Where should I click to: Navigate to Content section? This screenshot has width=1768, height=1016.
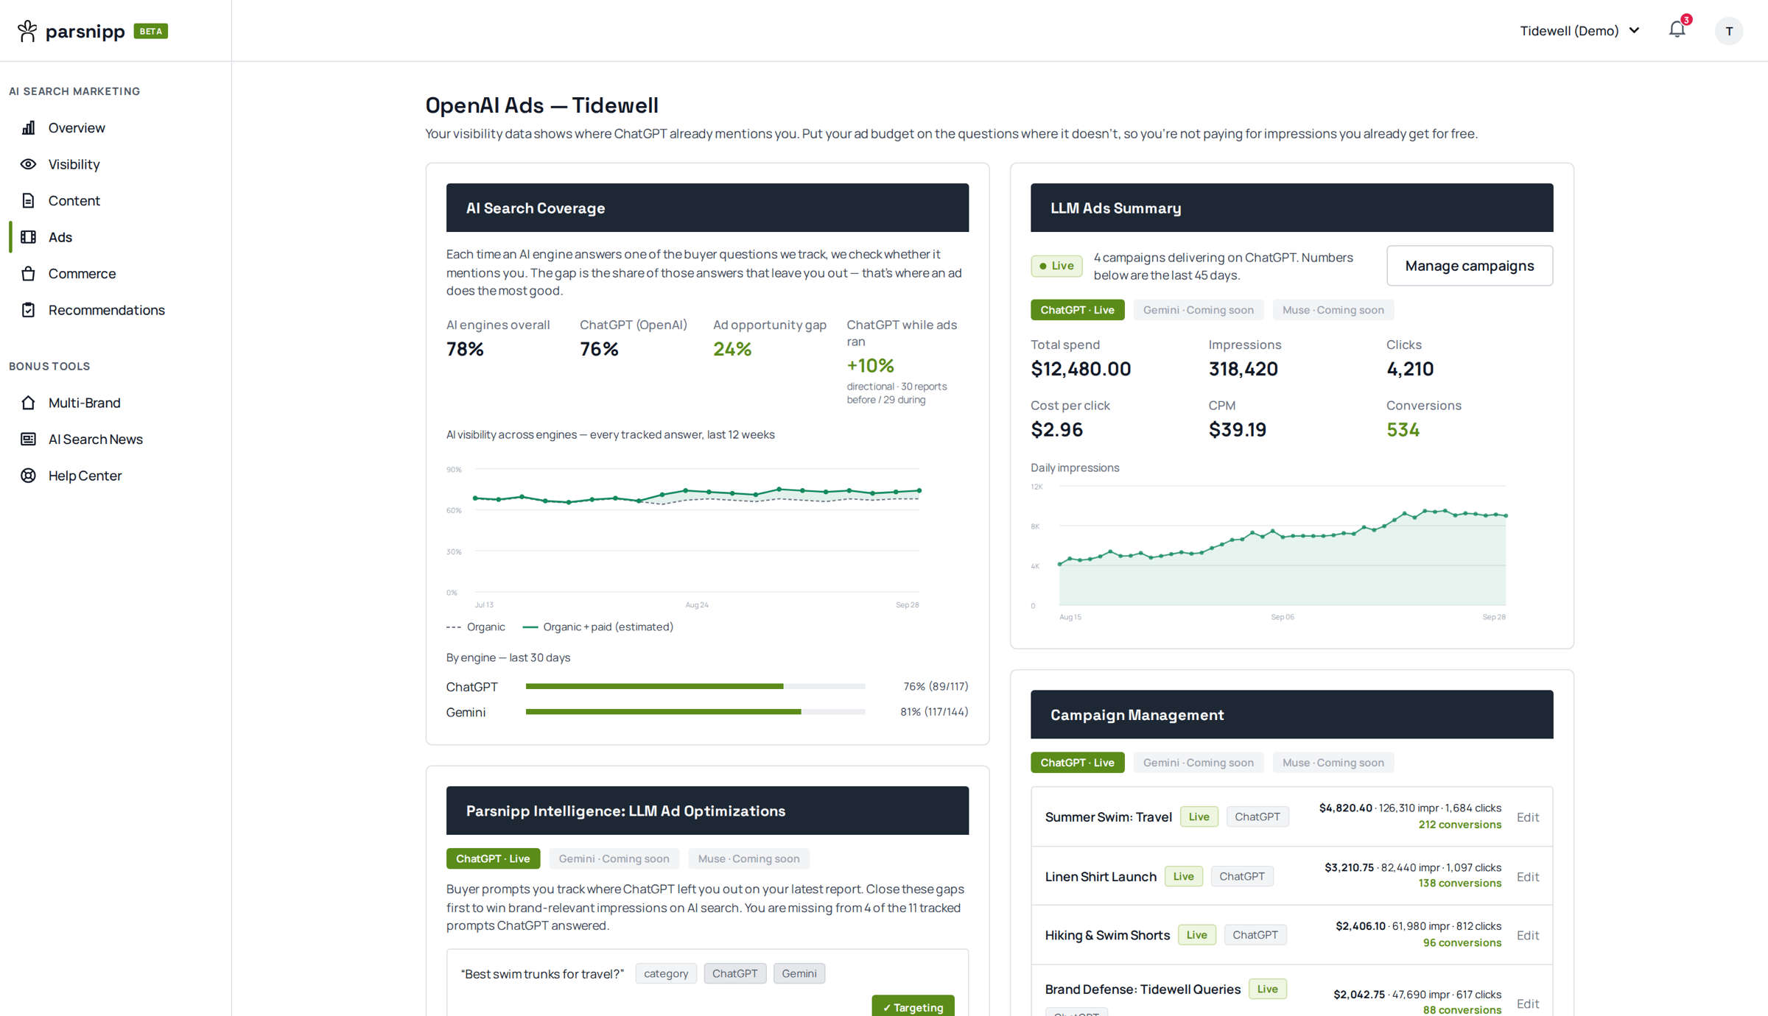click(x=74, y=201)
